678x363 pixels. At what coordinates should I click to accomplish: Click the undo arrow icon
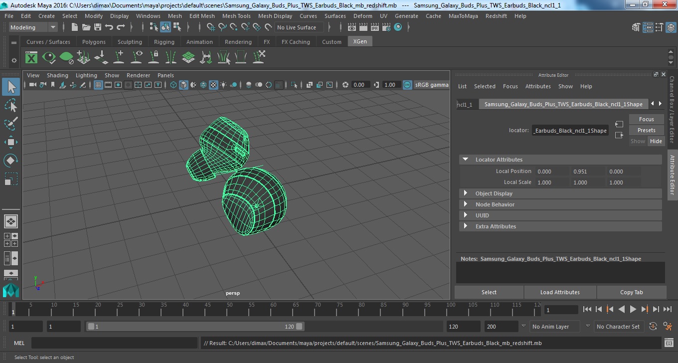click(x=109, y=27)
